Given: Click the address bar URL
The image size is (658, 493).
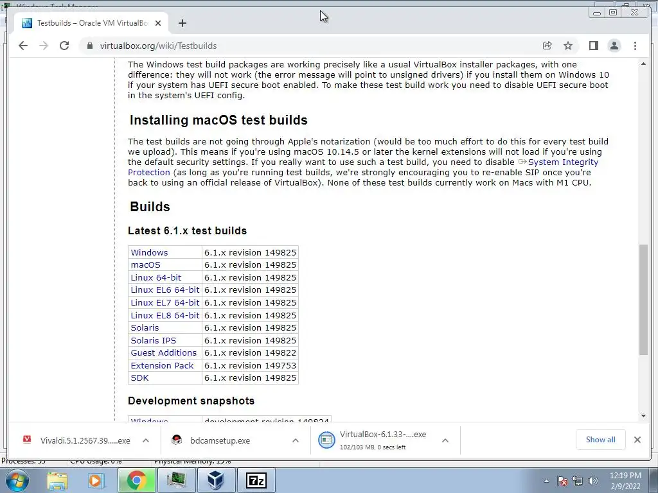Looking at the screenshot, I should tap(158, 46).
